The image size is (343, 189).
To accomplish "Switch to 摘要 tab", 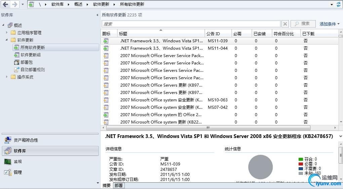I will coord(107,186).
